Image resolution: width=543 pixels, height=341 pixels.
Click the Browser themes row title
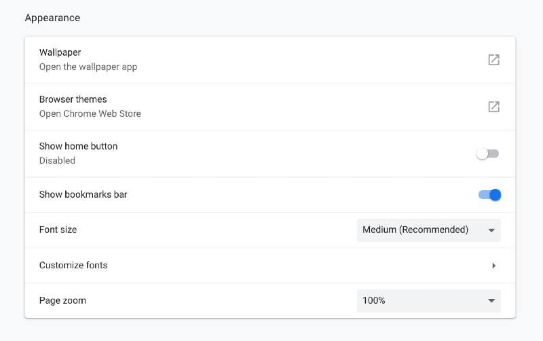pyautogui.click(x=73, y=99)
